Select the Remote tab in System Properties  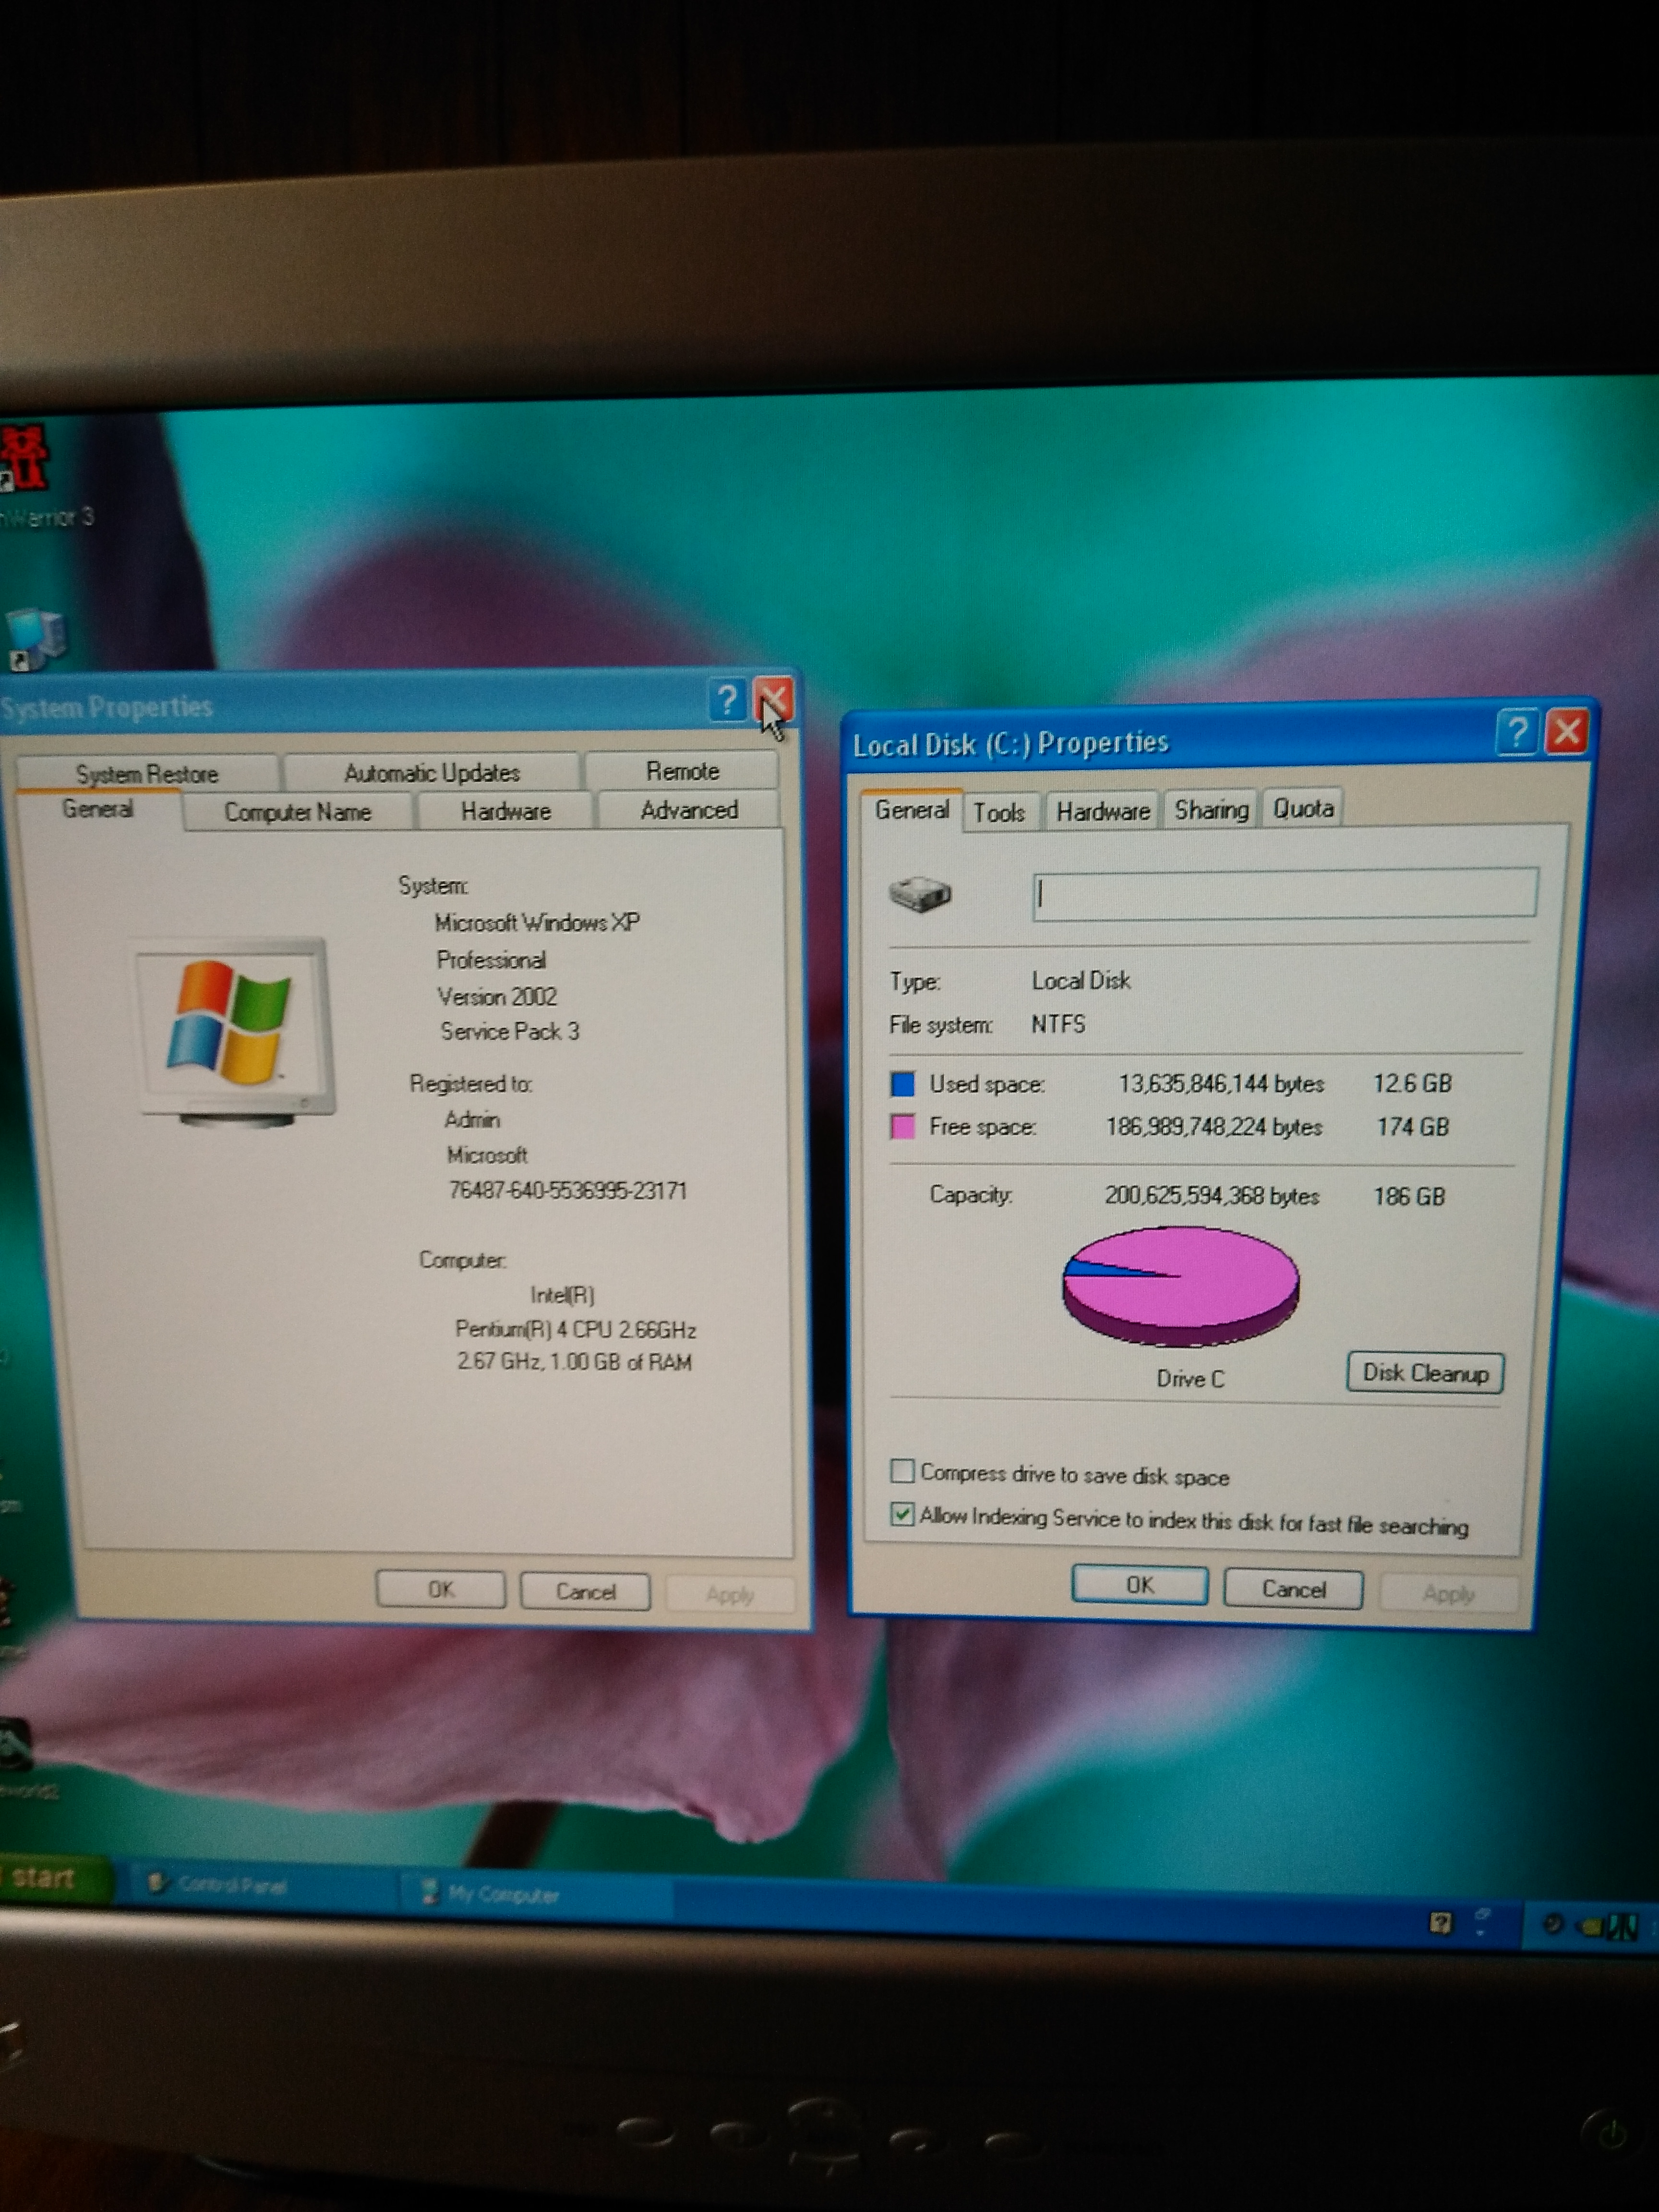coord(682,770)
